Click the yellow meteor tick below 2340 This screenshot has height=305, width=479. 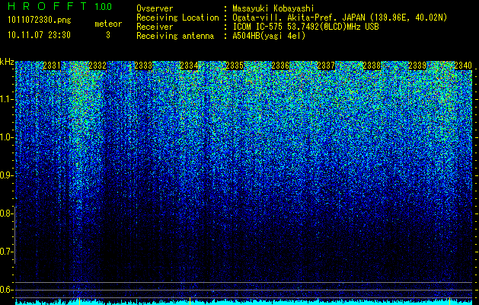point(449,301)
